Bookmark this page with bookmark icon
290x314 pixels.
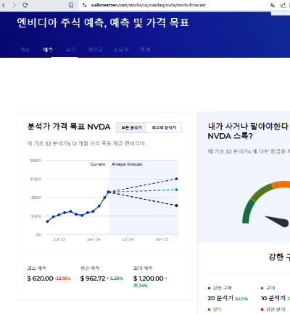point(71,5)
